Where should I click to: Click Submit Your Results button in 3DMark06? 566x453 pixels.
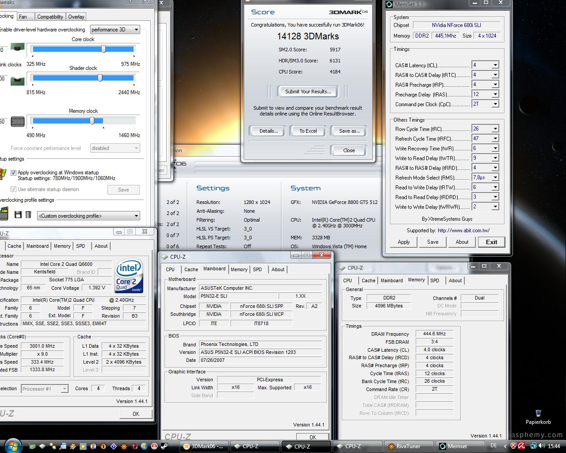click(x=308, y=92)
